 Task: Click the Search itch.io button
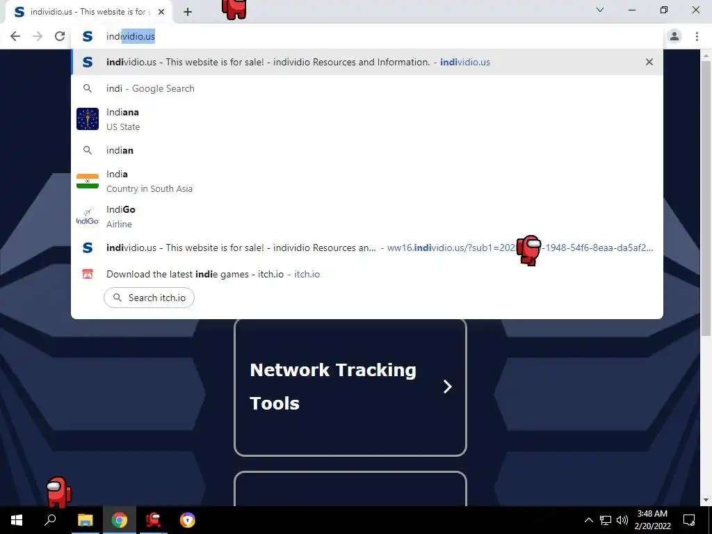click(x=149, y=298)
